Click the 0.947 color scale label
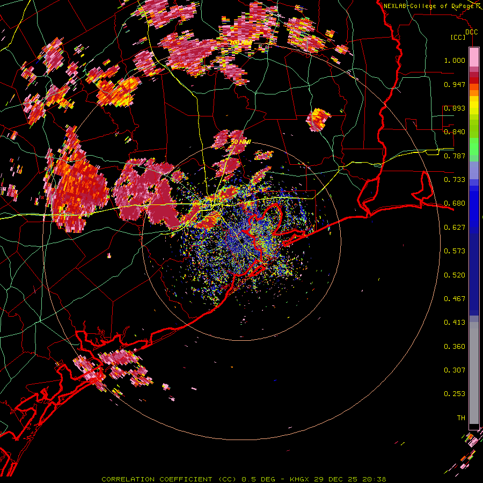The image size is (483, 483). click(455, 84)
